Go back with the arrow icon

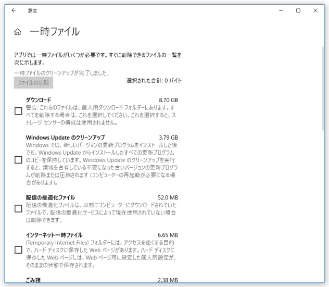click(x=14, y=10)
